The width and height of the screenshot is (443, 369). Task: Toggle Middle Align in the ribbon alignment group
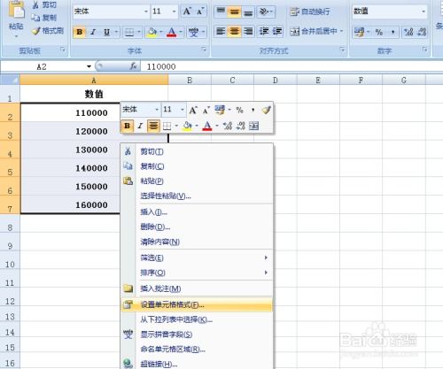click(235, 12)
